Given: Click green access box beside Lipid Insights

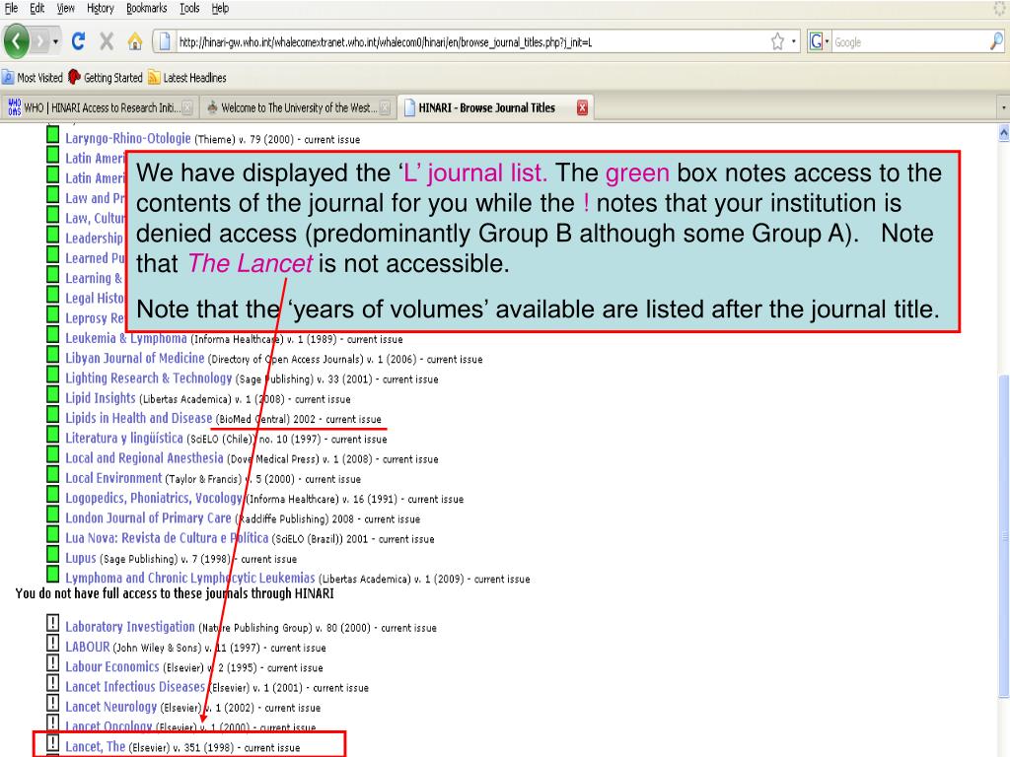Looking at the screenshot, I should tap(53, 394).
